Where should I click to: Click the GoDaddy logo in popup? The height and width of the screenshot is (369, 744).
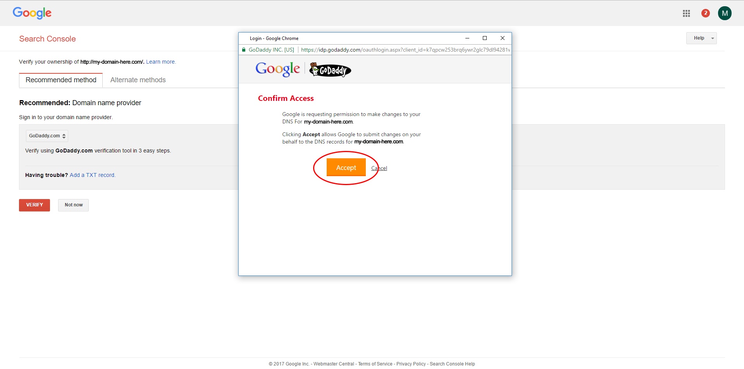(x=330, y=70)
